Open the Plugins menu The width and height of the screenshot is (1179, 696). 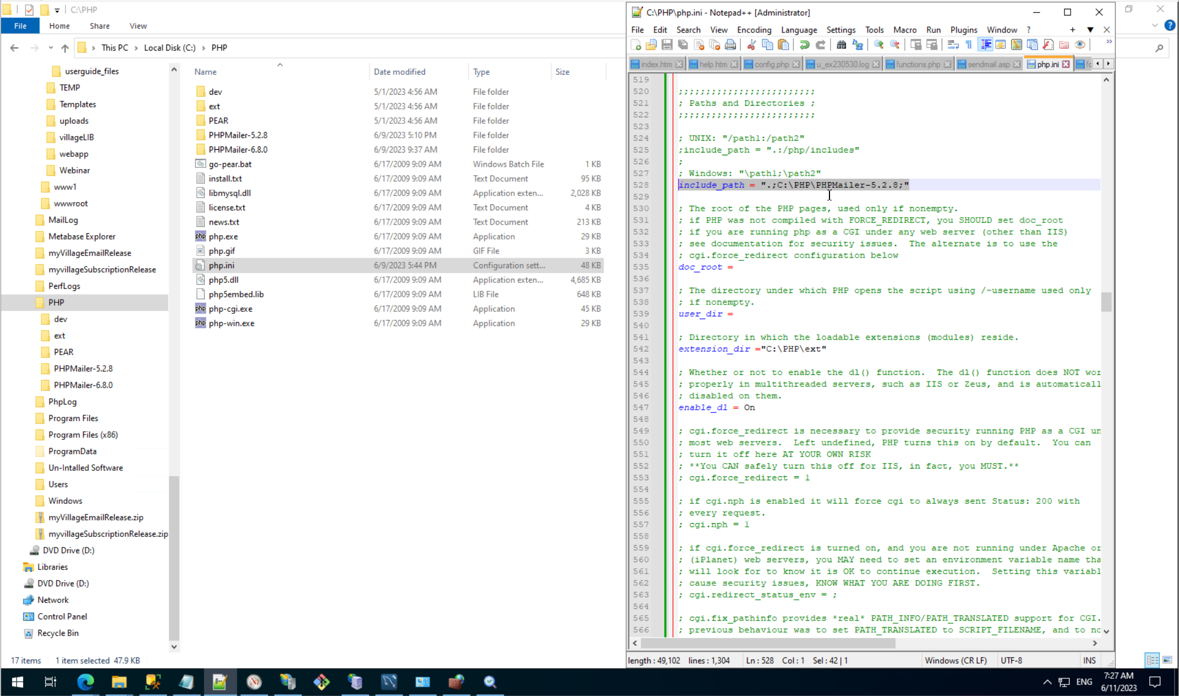pyautogui.click(x=963, y=30)
